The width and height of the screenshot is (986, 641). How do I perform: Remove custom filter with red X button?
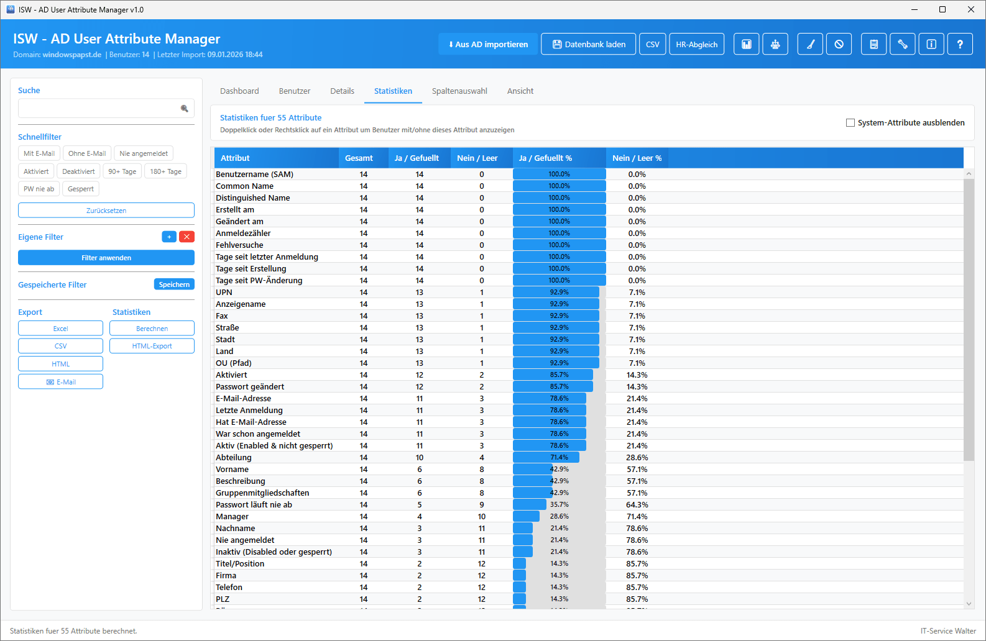[187, 237]
